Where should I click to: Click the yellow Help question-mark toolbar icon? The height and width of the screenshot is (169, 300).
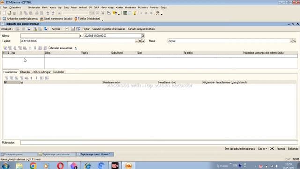[x=115, y=13]
